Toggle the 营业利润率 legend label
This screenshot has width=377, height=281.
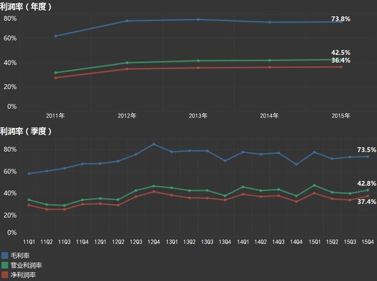pos(26,265)
